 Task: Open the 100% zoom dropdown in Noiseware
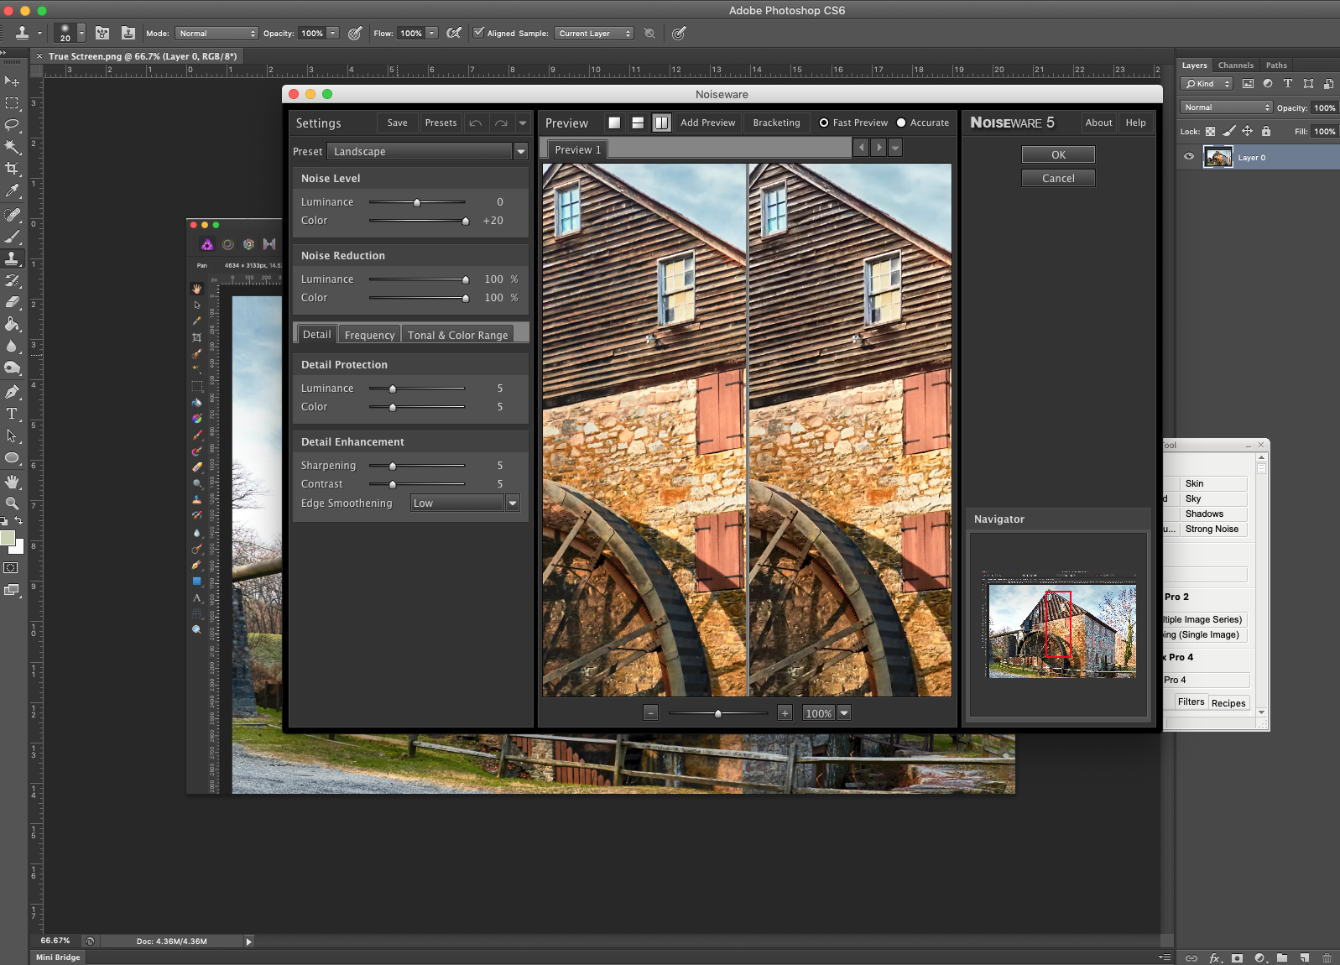844,713
